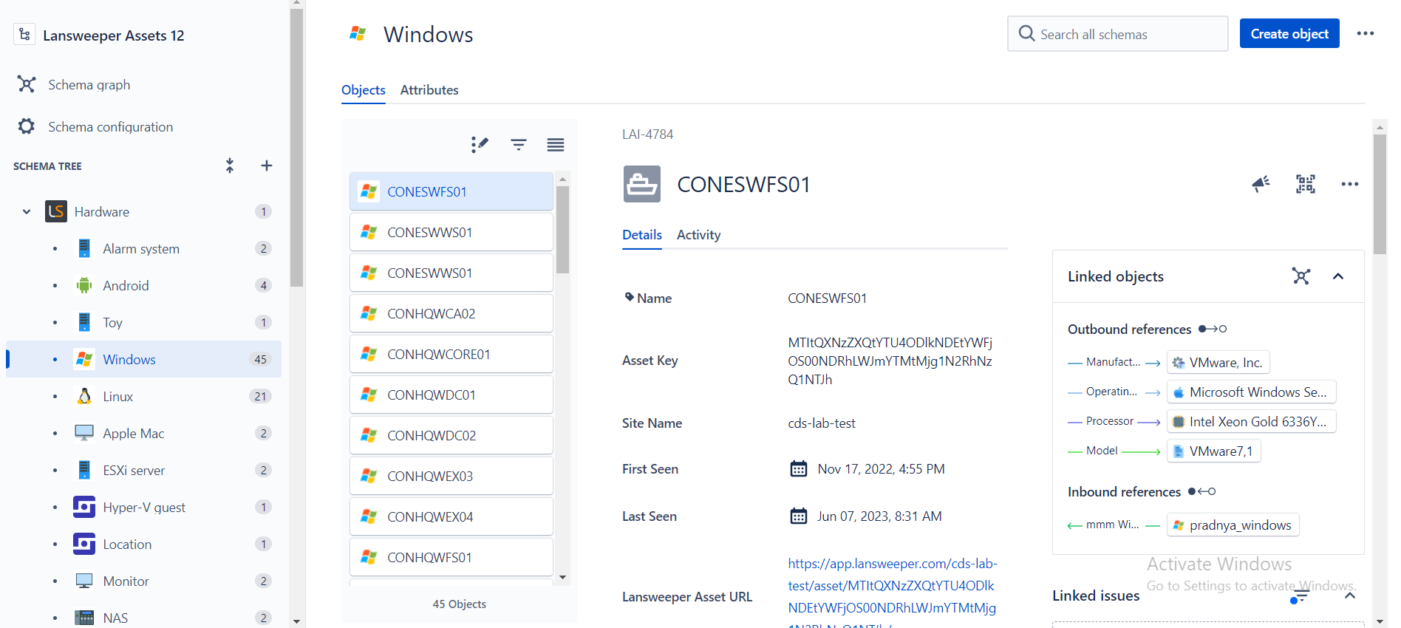Open the Microsoft Windows Se... operating system reference
Screen dimensions: 1401x628
pos(1251,392)
